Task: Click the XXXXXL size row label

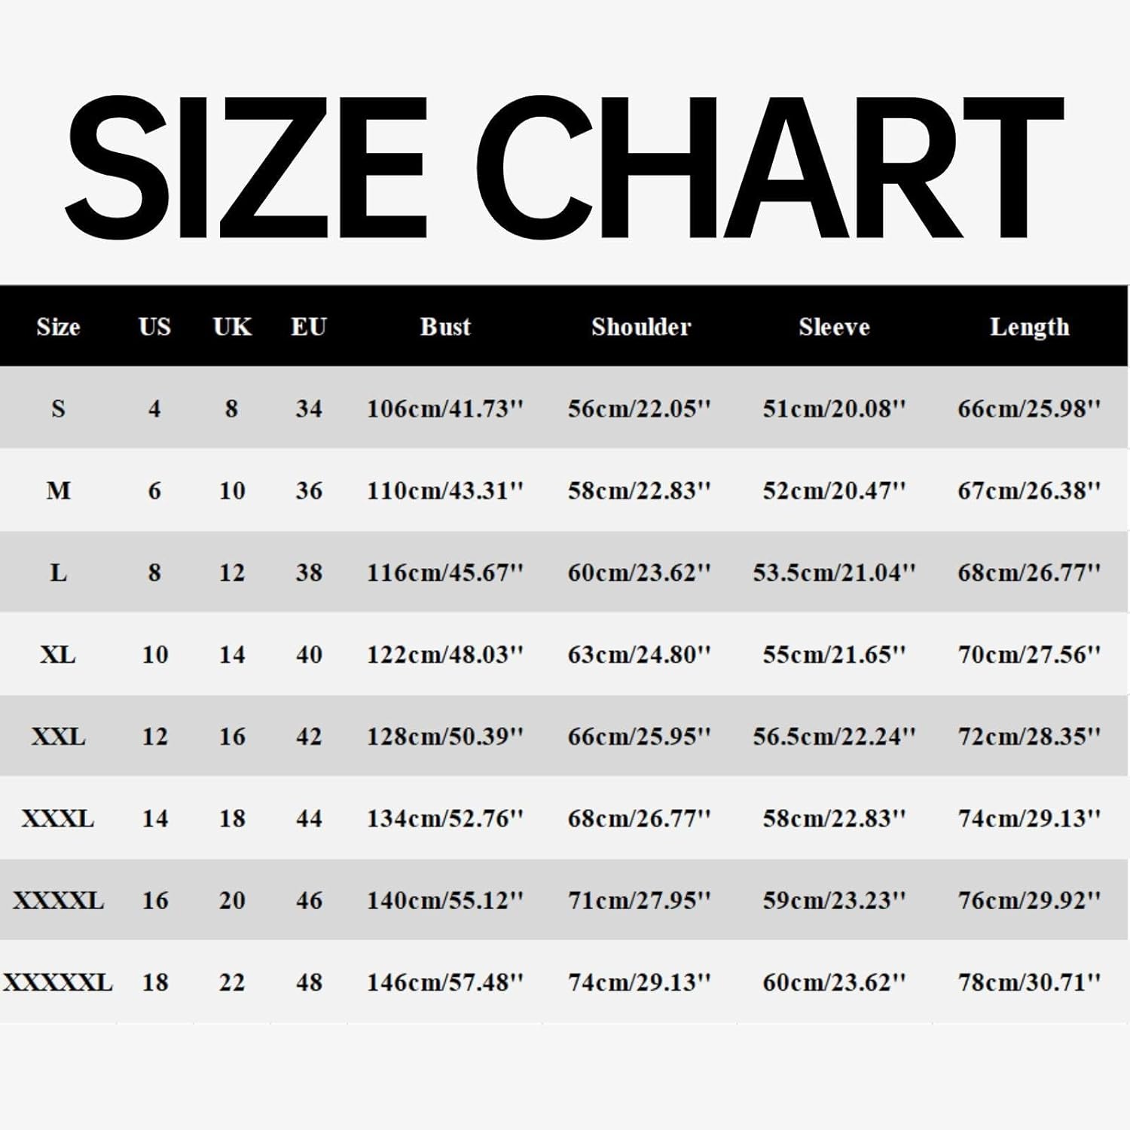Action: pyautogui.click(x=58, y=982)
